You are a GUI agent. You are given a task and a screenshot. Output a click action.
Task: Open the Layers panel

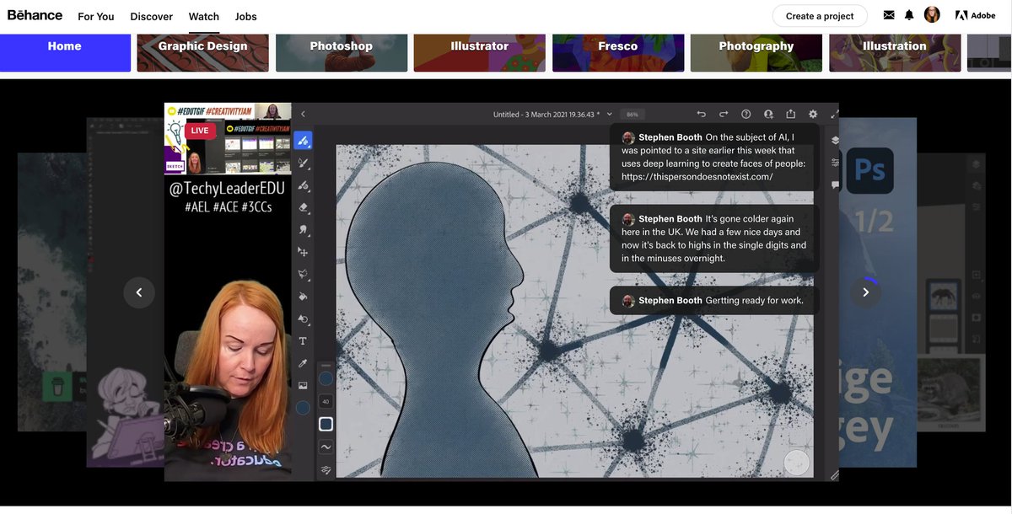(x=835, y=141)
